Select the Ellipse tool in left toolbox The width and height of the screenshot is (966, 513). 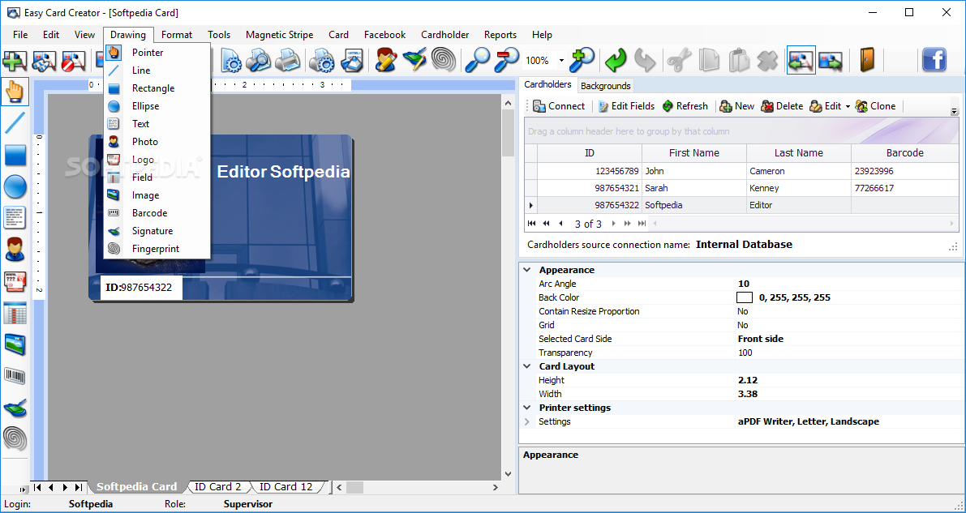(x=15, y=186)
